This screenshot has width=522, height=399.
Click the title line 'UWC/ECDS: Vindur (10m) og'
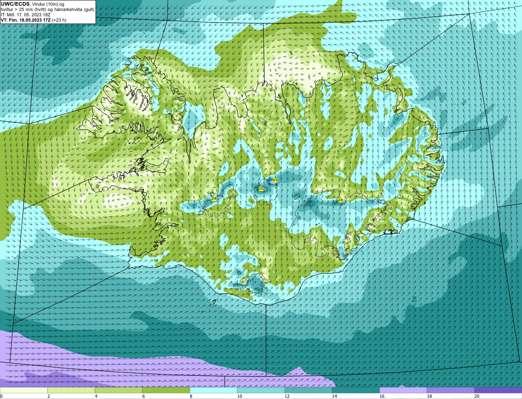point(33,4)
